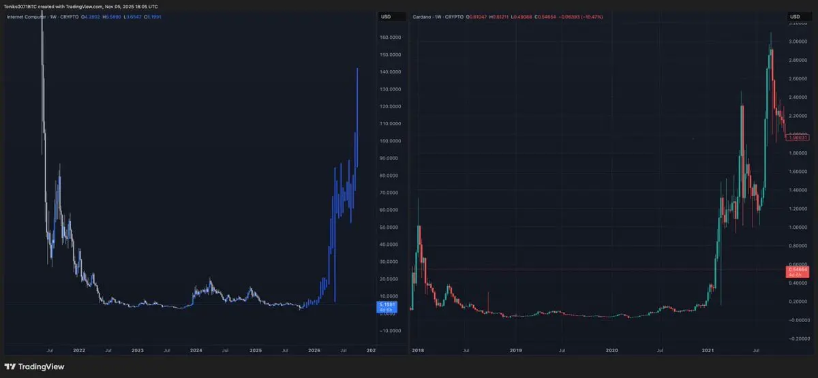Click the header text crediting TradingView.com

[80, 6]
